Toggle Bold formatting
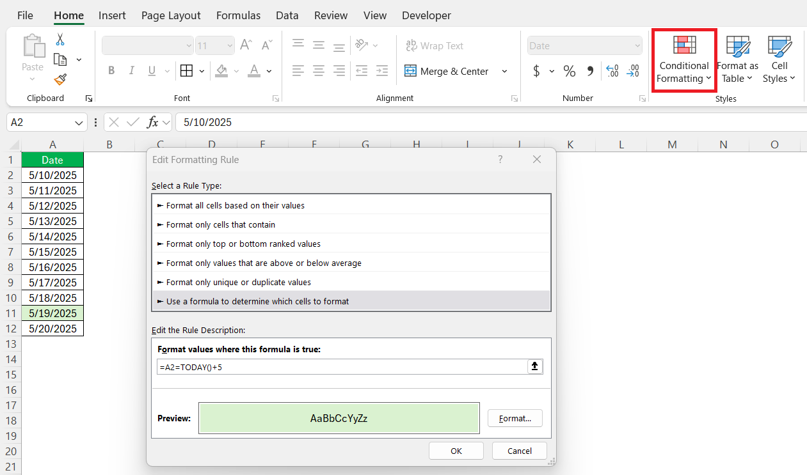Screen dimensions: 807x475 [111, 71]
